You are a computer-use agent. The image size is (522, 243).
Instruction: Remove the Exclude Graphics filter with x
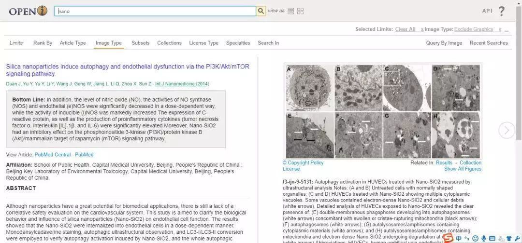tap(500, 29)
